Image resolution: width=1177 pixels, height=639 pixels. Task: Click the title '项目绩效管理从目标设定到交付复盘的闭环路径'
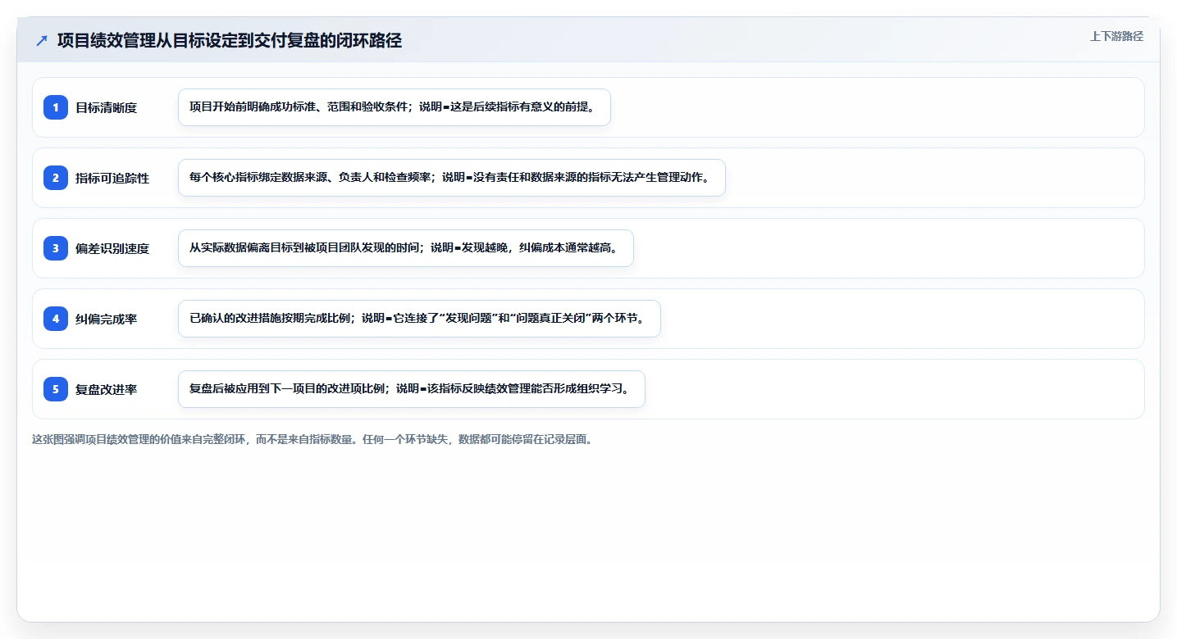(230, 41)
